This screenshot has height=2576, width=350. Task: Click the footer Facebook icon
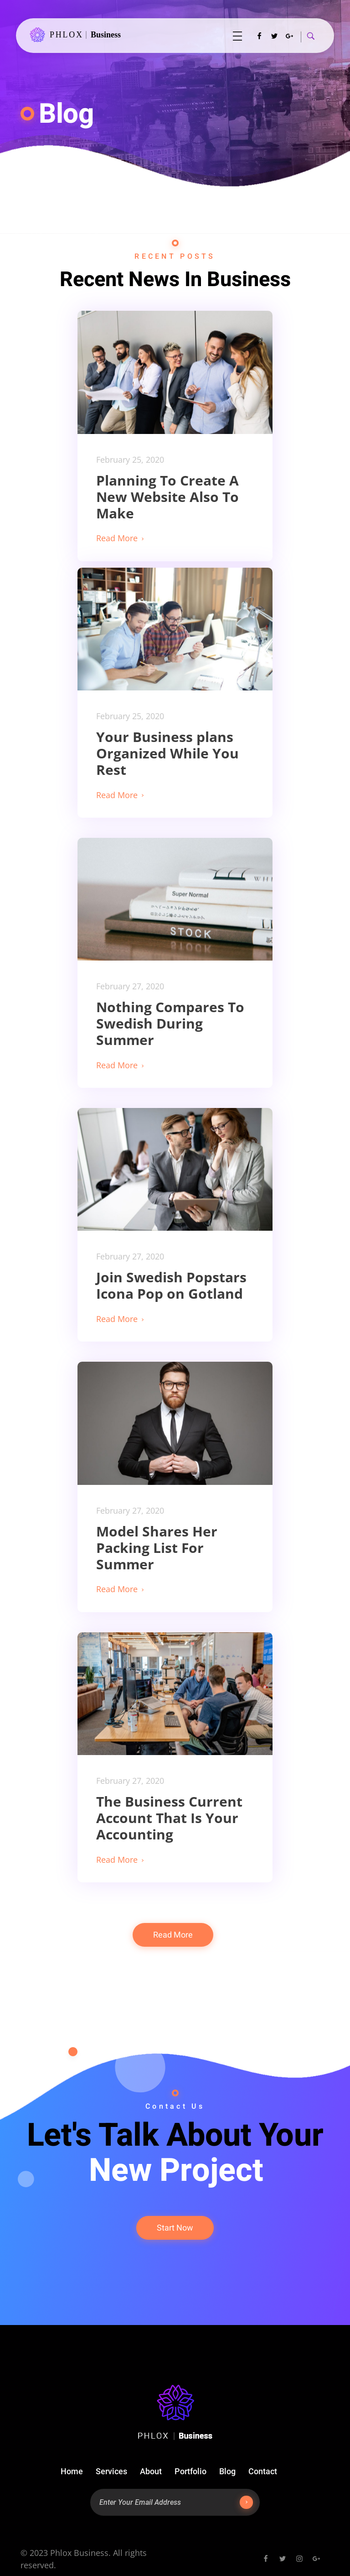click(x=265, y=2558)
